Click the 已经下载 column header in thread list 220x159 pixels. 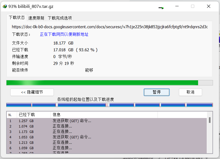coord(34,115)
